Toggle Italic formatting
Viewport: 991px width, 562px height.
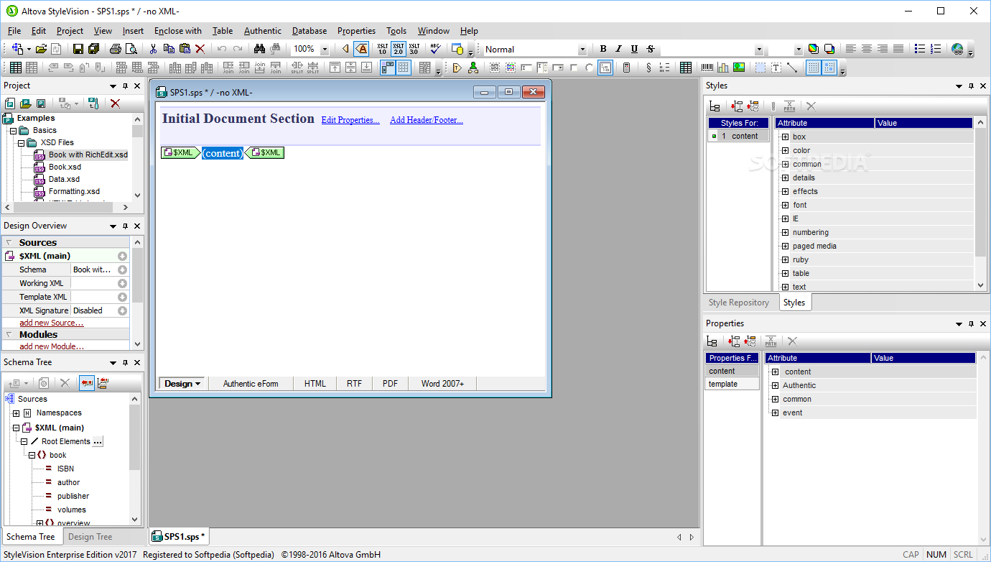click(619, 49)
